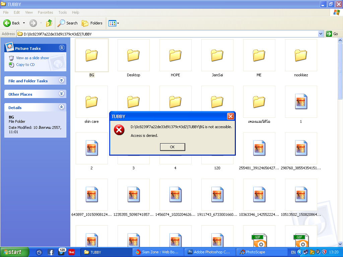Click the Search toolbar button
343x257 pixels.
[x=68, y=23]
